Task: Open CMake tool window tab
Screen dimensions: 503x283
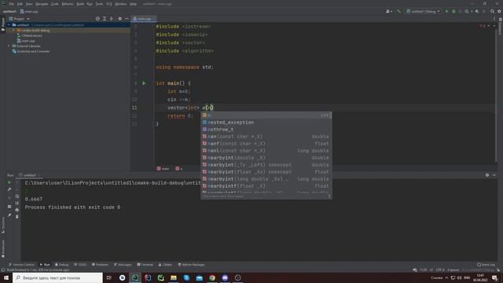Action: point(165,265)
